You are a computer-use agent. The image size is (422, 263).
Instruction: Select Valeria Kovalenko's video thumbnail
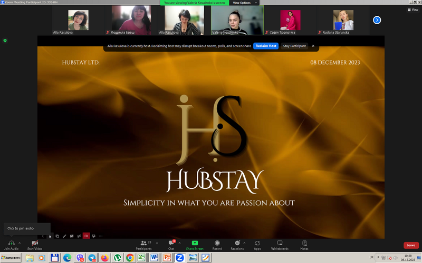[237, 20]
